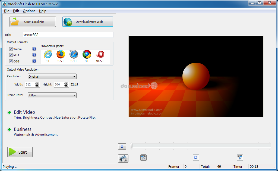Click the "Trim, Brightness,Contrast,Hue,Saturation,Rotate,Flip." description
Screen dimensions: 278x171
click(x=55, y=118)
